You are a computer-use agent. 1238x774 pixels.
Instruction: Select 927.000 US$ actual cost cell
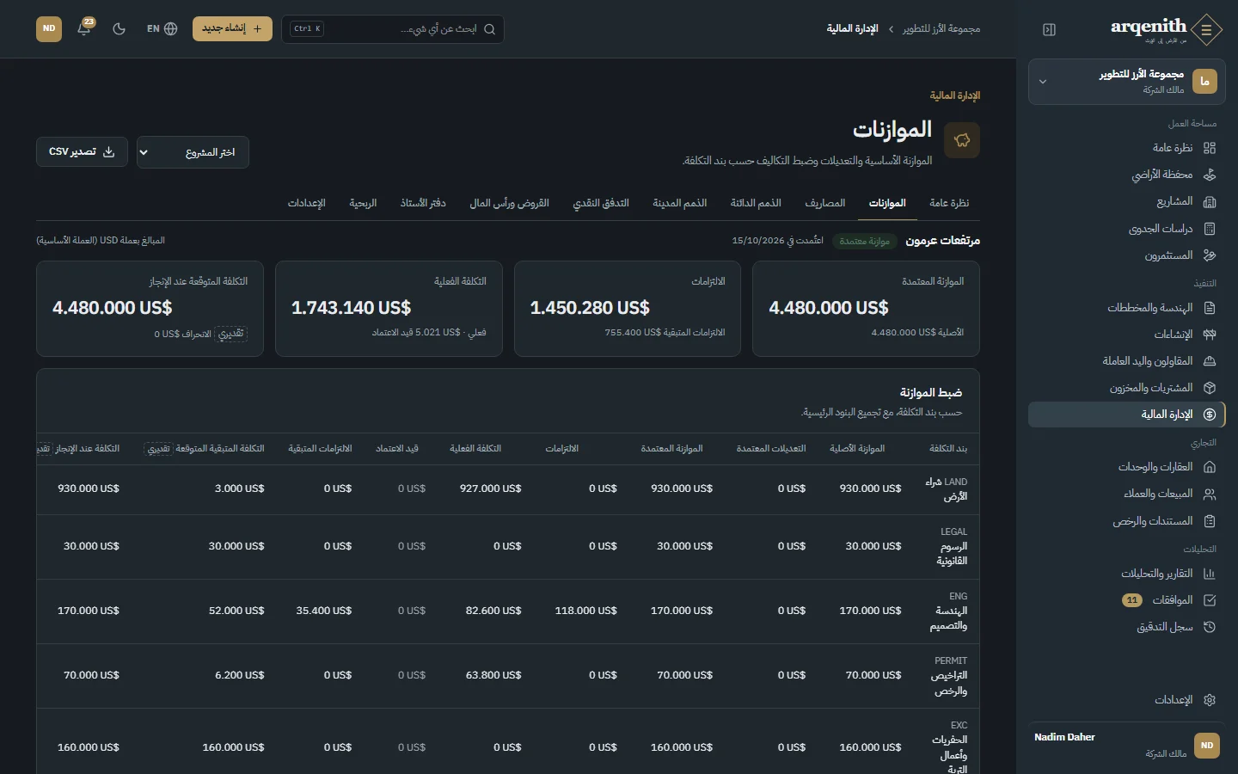pyautogui.click(x=490, y=488)
